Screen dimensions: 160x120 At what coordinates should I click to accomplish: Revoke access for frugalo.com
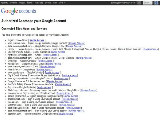point(37,40)
